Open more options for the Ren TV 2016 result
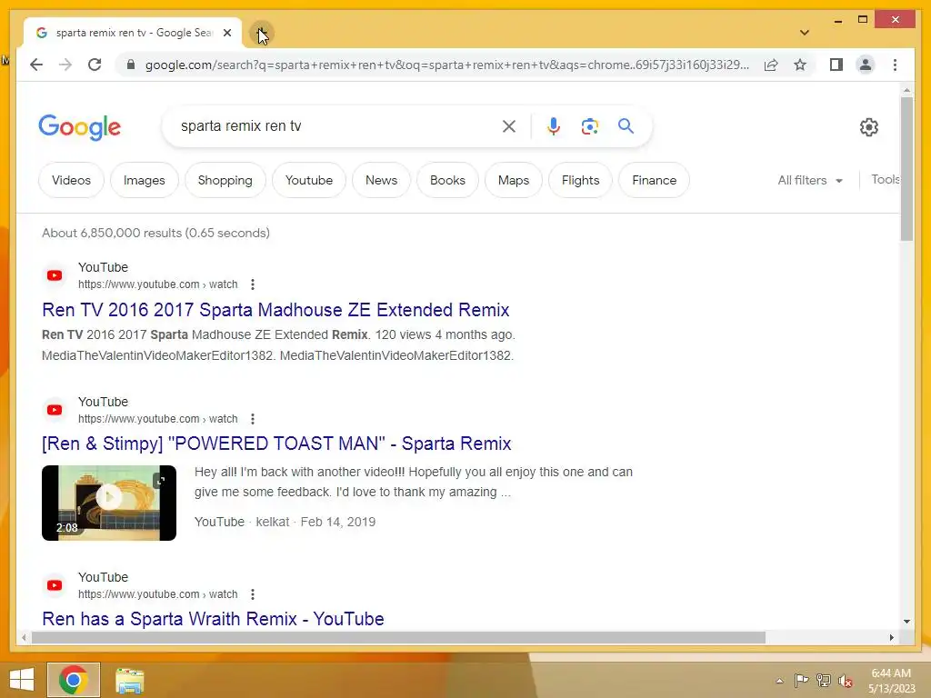The image size is (931, 698). click(x=253, y=284)
